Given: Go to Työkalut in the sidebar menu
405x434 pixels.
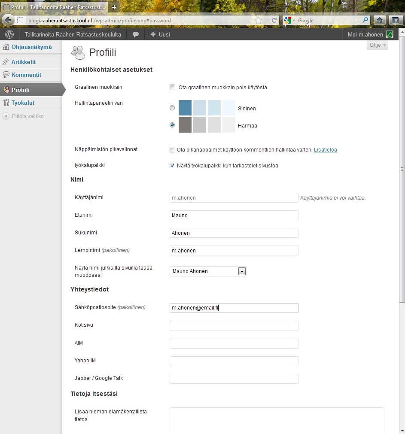Looking at the screenshot, I should pos(23,103).
